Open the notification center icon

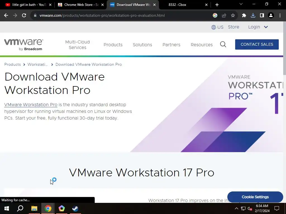click(x=277, y=208)
